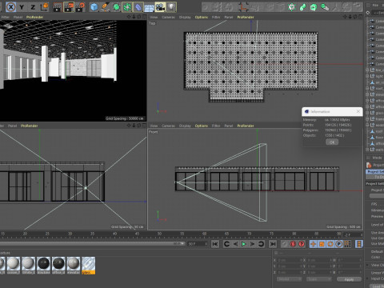
Task: Select the spline Pen tool icon
Action: coord(105,7)
